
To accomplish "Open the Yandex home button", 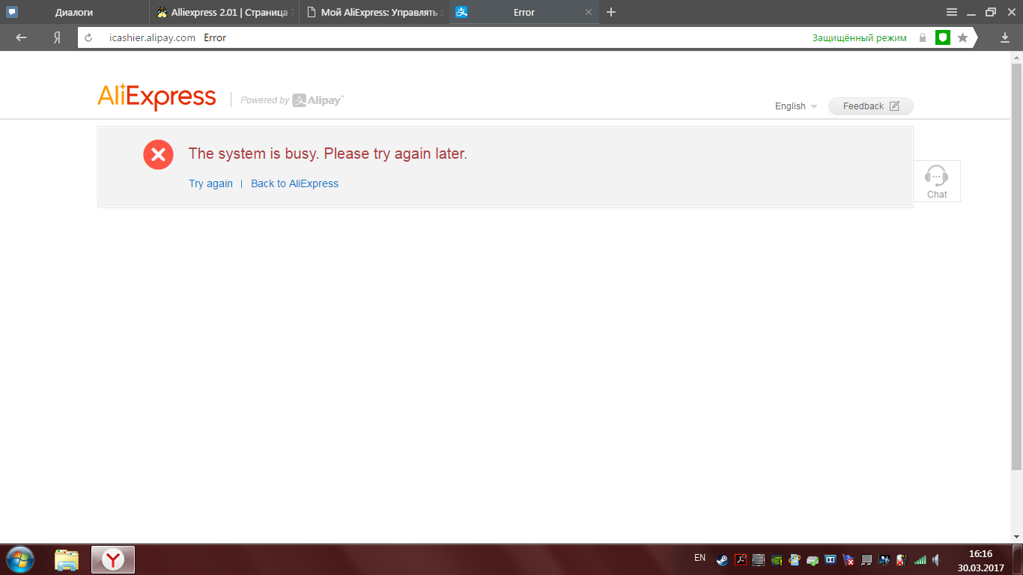I will 57,37.
